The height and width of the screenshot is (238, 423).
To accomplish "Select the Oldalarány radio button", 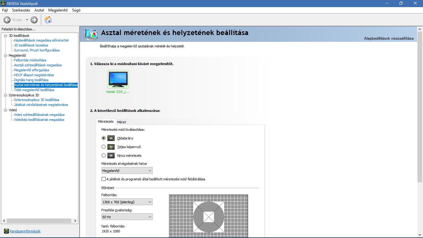I will click(x=104, y=138).
